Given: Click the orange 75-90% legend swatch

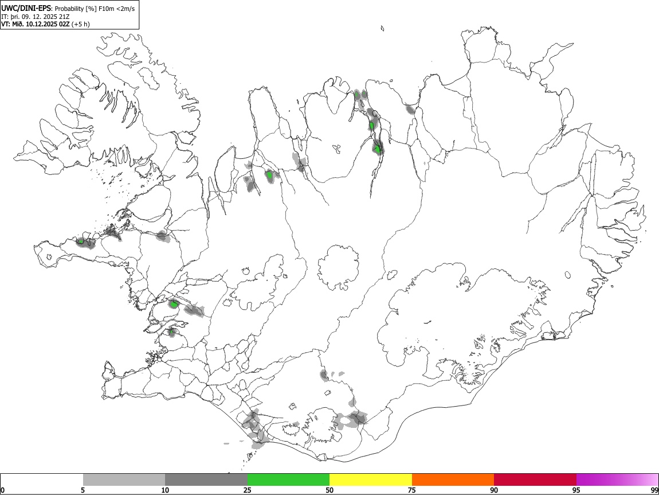Looking at the screenshot, I should click(453, 480).
